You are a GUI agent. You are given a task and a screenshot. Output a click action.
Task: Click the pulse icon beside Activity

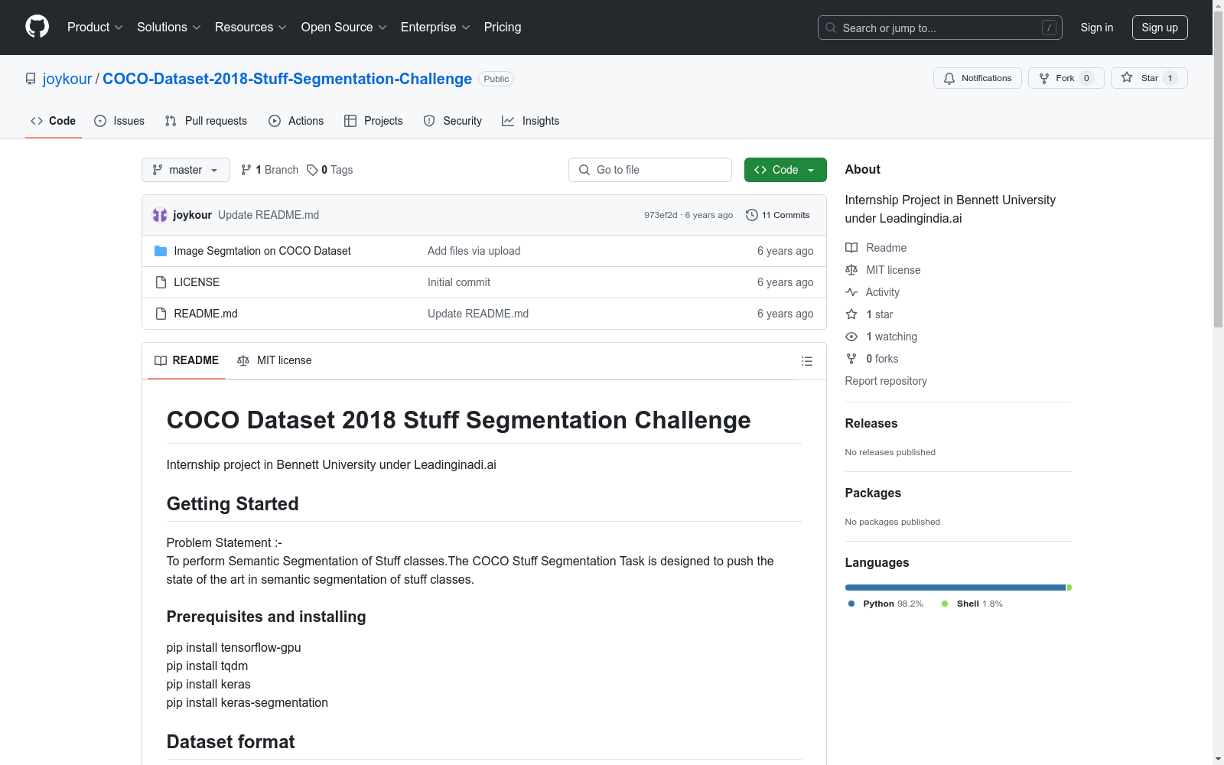(x=851, y=292)
